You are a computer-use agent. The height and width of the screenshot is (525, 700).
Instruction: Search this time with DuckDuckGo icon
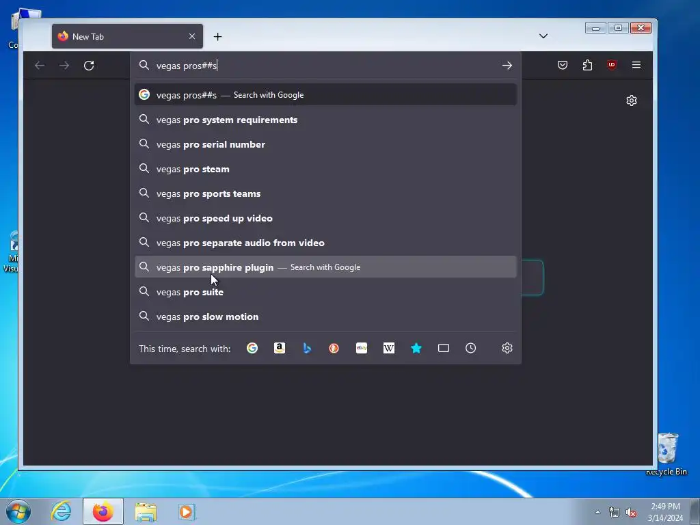coord(334,348)
